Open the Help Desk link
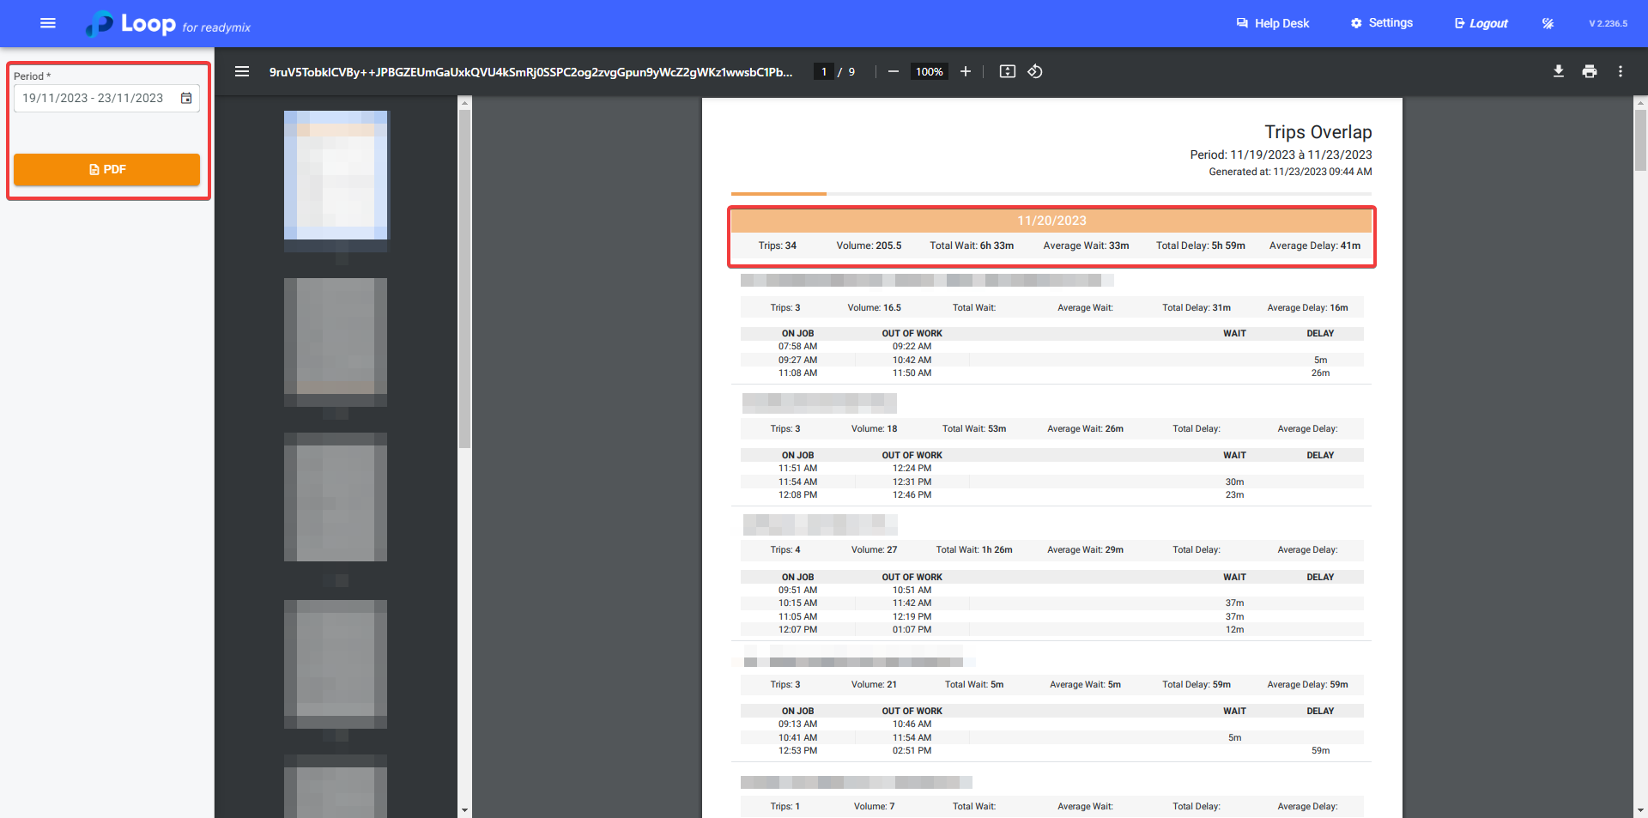 [x=1272, y=23]
